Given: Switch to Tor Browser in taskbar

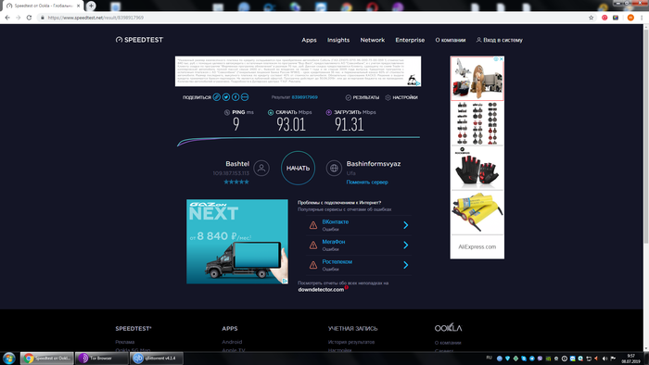Looking at the screenshot, I should point(102,358).
